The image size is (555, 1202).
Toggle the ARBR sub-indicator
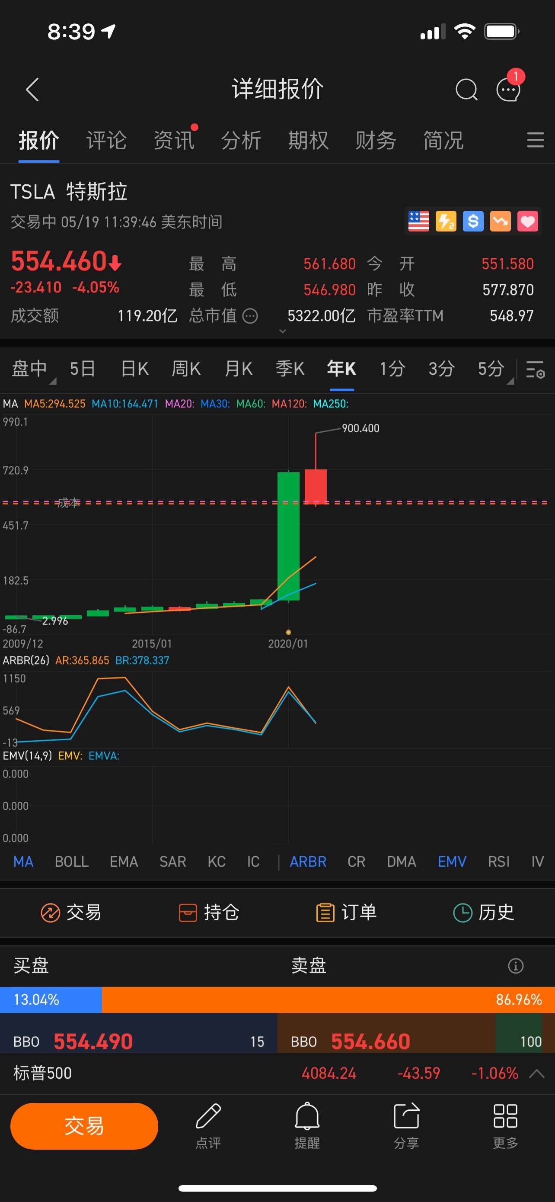(x=308, y=861)
